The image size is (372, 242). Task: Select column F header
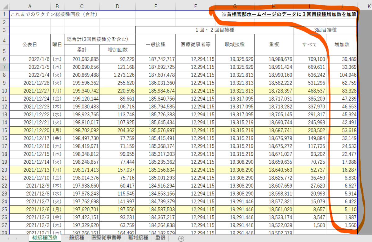[195, 6]
